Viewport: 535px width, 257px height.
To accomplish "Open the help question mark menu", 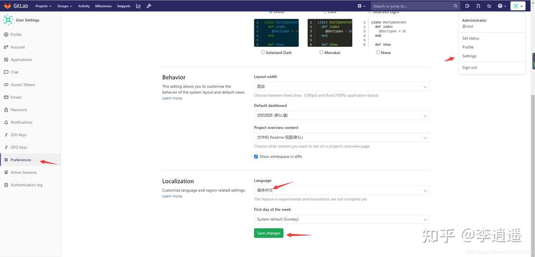I will pyautogui.click(x=501, y=6).
